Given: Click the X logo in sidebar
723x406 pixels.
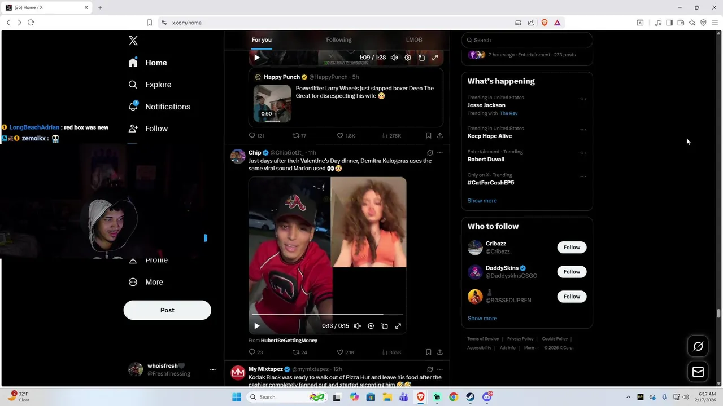Looking at the screenshot, I should pos(133,41).
